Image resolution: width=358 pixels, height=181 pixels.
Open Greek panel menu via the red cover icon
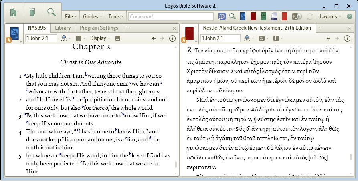(x=189, y=34)
